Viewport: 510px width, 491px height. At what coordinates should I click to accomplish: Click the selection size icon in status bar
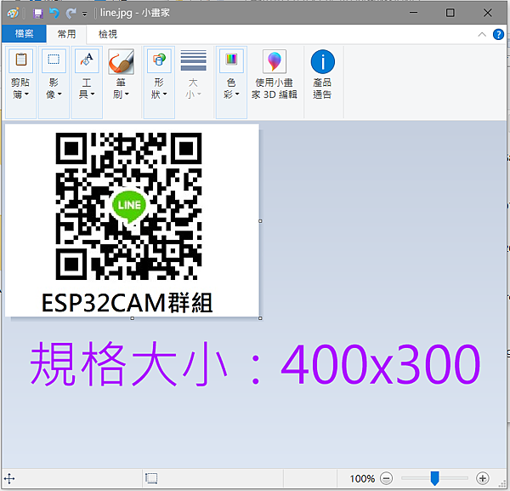coord(151,478)
